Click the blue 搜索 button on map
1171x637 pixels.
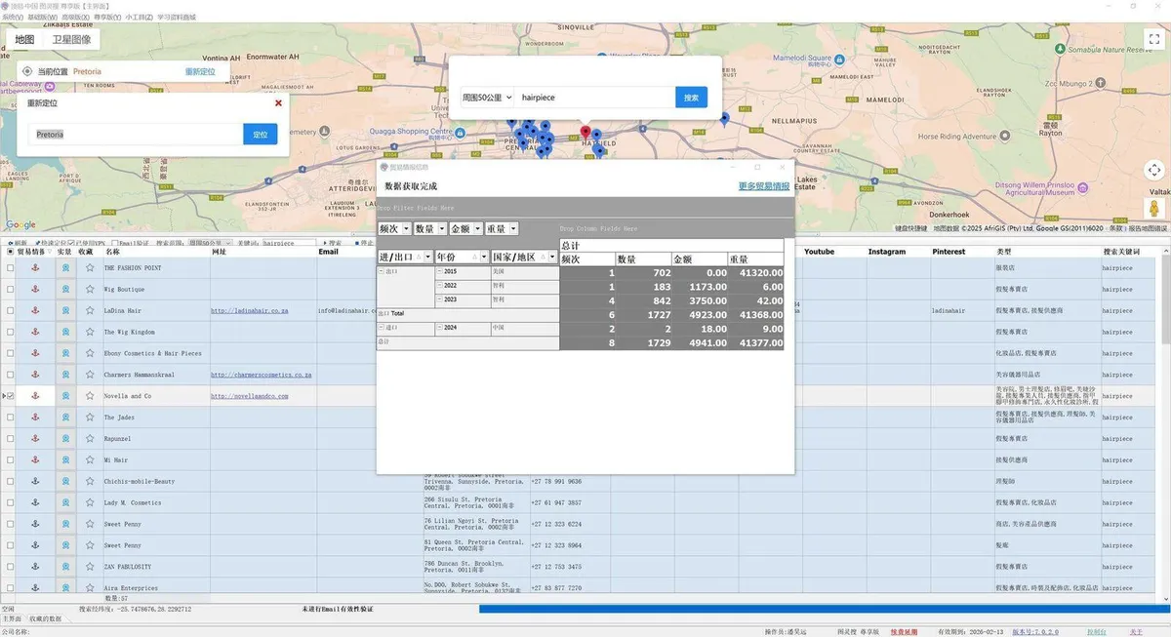(691, 98)
